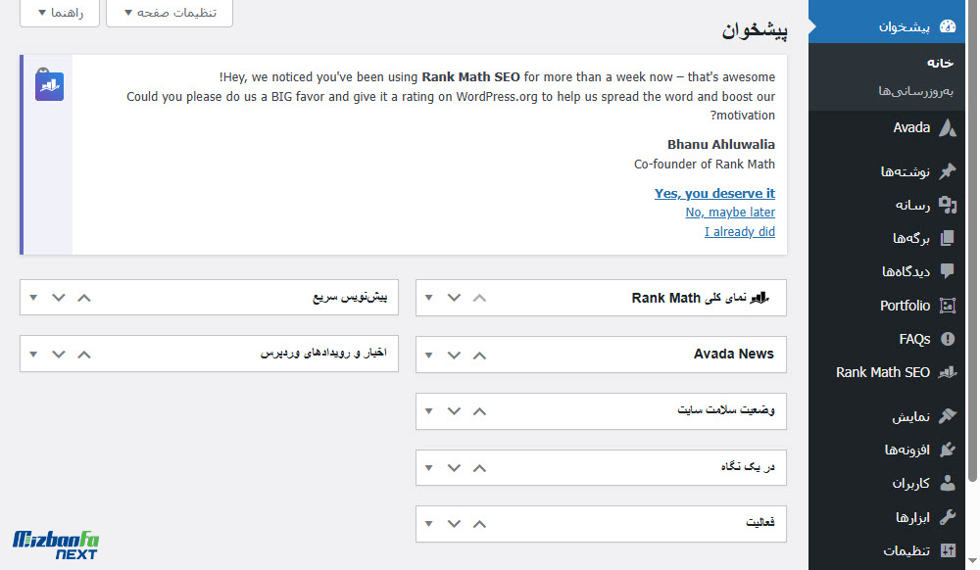Click the Rank Math icon in widget title
The image size is (980, 570).
click(x=759, y=298)
